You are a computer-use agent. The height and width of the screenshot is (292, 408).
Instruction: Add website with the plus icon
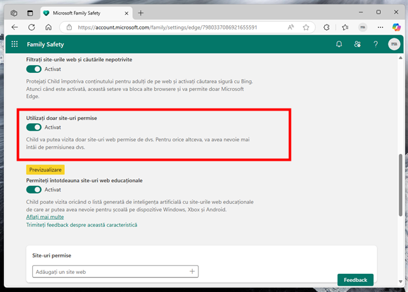[192, 271]
